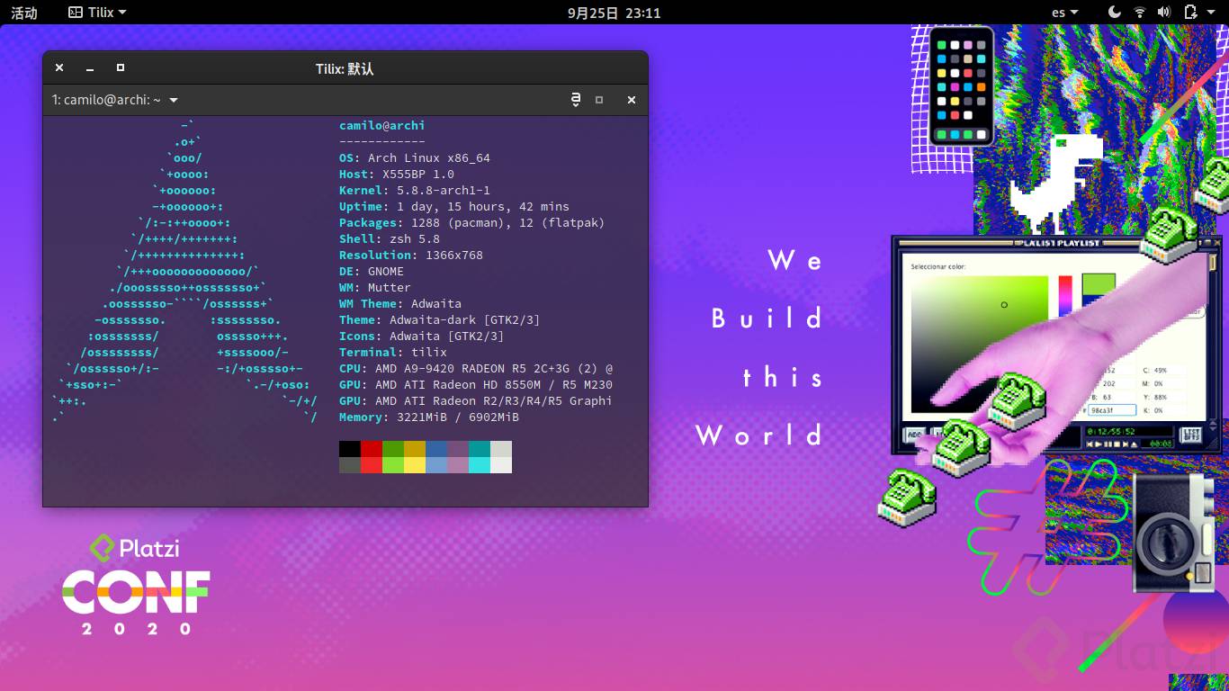Click the 'DE: GNOME' line
Viewport: 1229px width, 691px height.
coord(372,271)
